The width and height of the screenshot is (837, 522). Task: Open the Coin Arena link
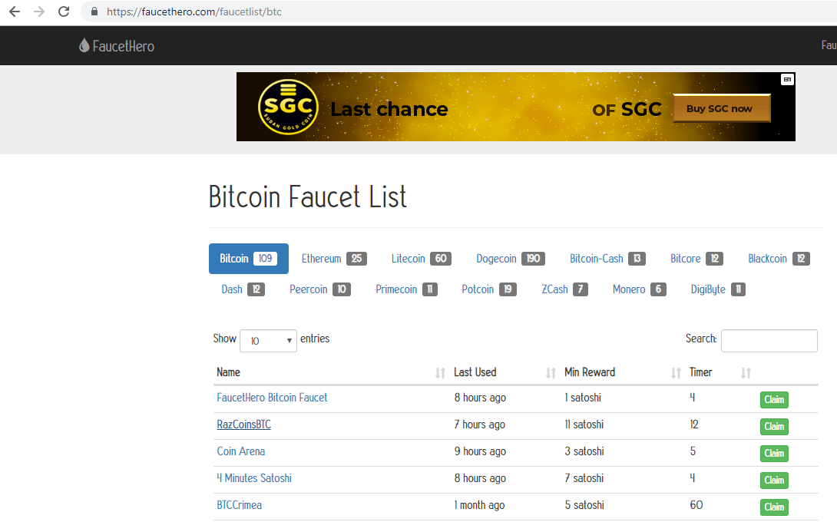241,451
